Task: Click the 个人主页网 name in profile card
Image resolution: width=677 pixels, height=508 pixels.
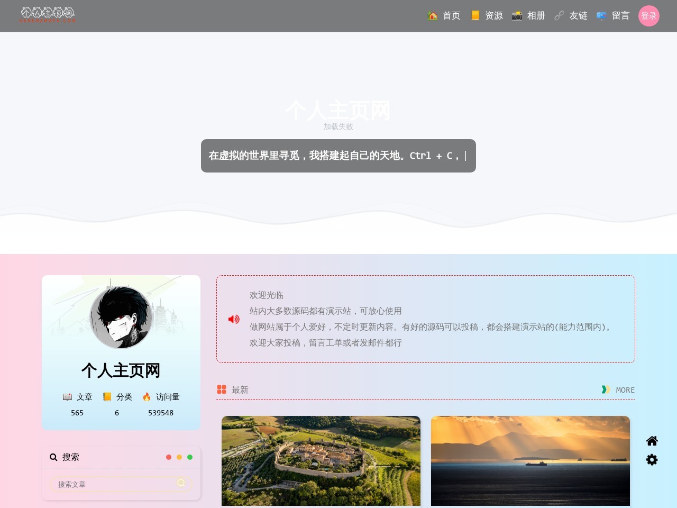Action: coord(121,370)
